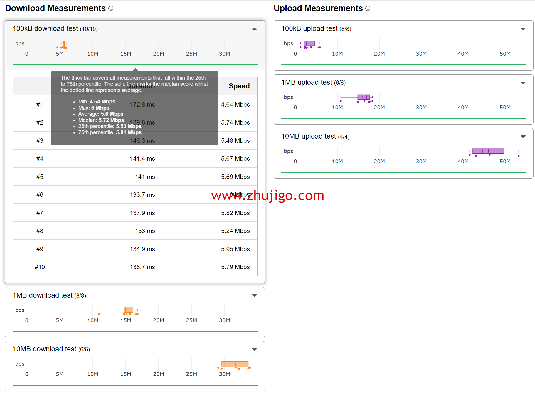Click the 30M axis label in 10MB download chart
This screenshot has width=535, height=393.
(x=224, y=374)
